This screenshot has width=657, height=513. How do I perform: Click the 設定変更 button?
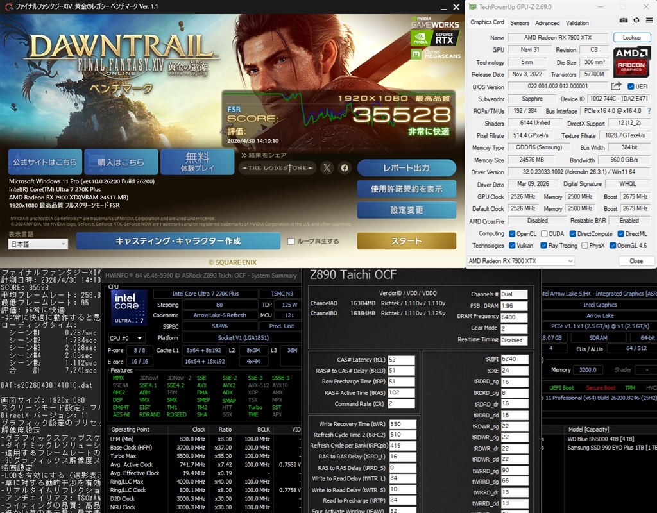coord(406,210)
